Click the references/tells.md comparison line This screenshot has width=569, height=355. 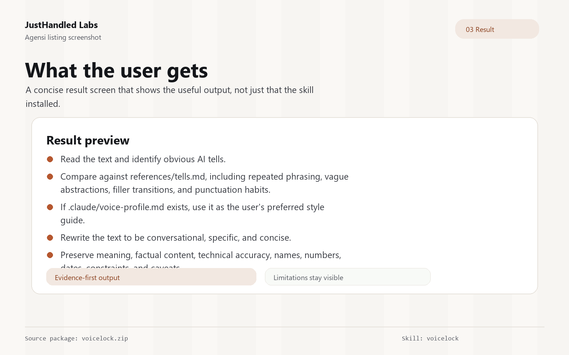(204, 183)
